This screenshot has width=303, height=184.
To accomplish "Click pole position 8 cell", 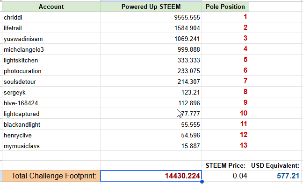I will tap(225, 92).
